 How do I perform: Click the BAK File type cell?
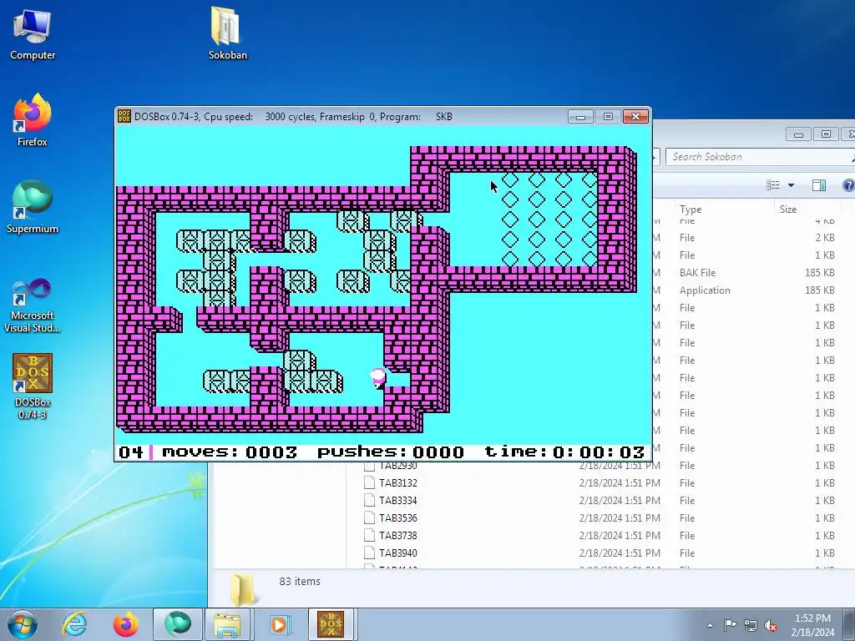[x=697, y=273]
